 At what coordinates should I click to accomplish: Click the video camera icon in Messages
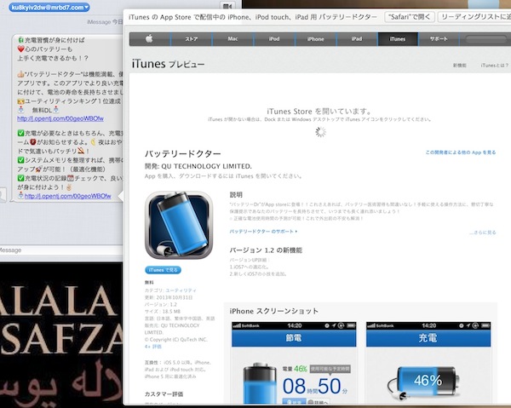coord(227,6)
